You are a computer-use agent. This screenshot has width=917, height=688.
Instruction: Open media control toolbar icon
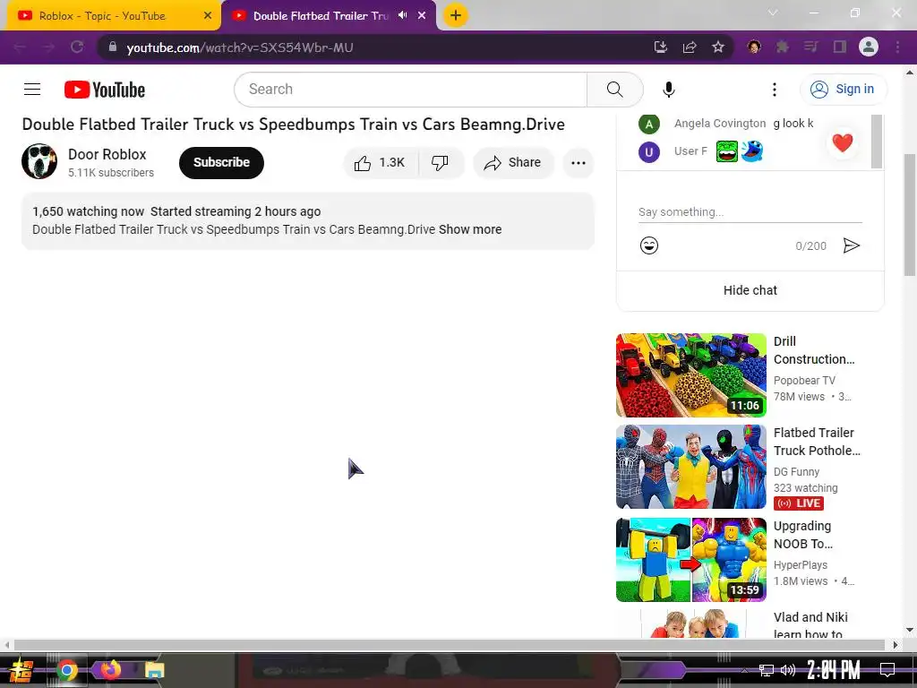810,47
